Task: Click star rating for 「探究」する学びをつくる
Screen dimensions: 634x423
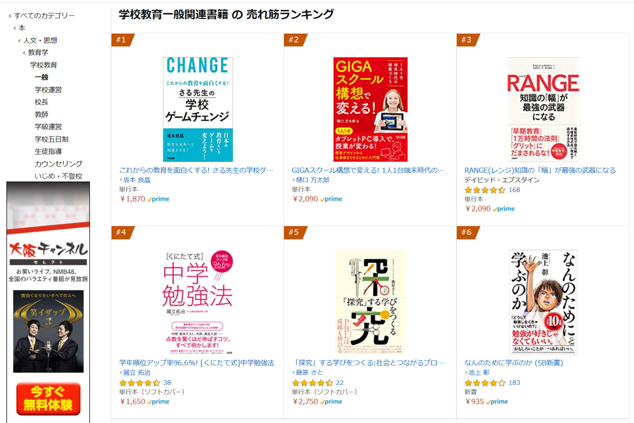Action: (312, 383)
